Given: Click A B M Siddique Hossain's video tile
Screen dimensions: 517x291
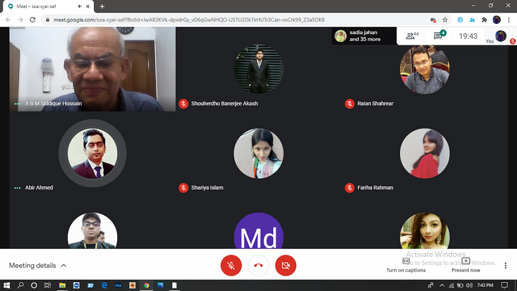Looking at the screenshot, I should [x=92, y=67].
